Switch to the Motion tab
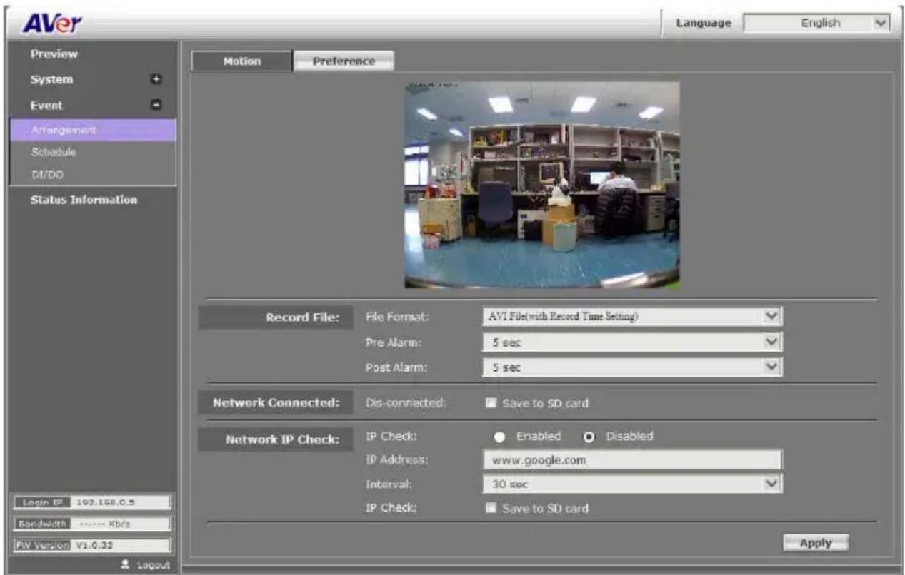 coord(241,61)
